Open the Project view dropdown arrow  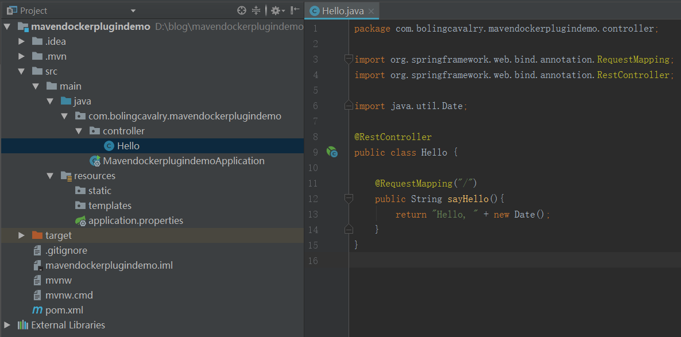pos(133,11)
